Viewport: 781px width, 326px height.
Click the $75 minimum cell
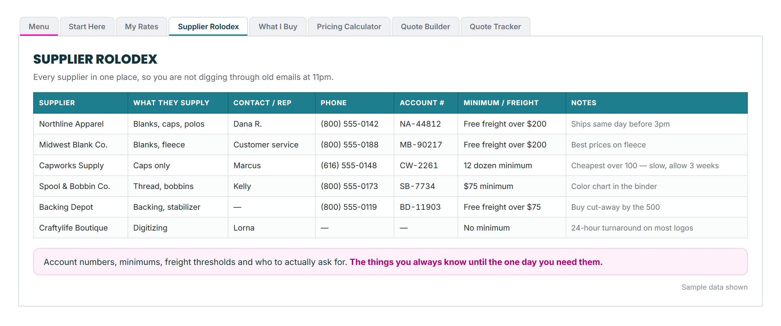pyautogui.click(x=512, y=186)
